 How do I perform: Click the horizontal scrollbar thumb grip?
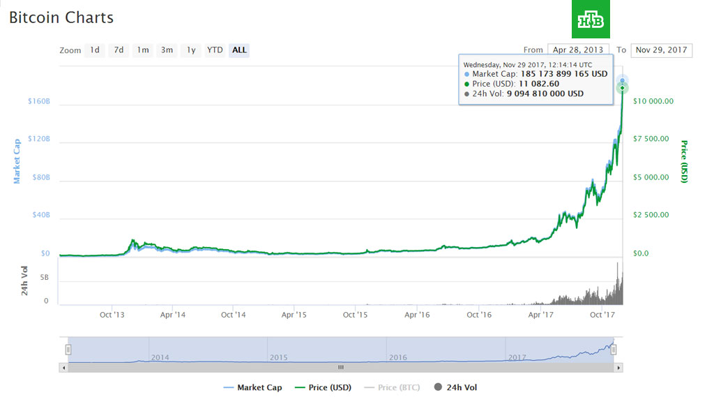coord(341,367)
